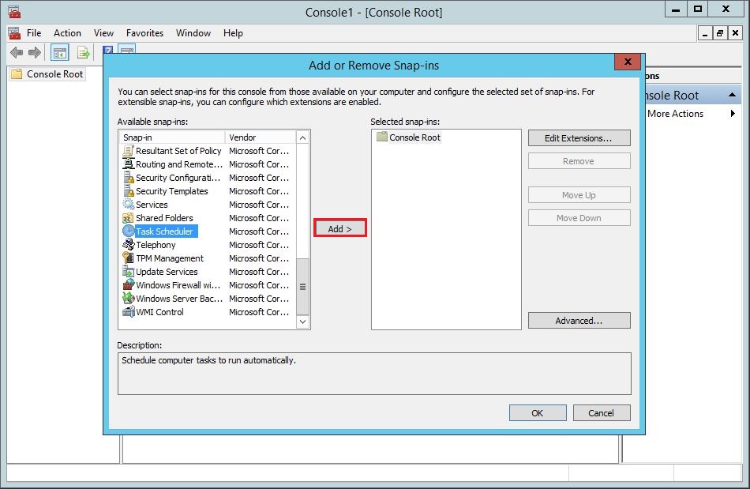This screenshot has width=750, height=489.
Task: Open the Favorites menu
Action: (145, 33)
